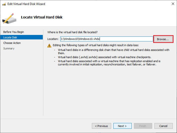Click the window title text
Viewport: 177px width, 133px height.
pos(26,4)
